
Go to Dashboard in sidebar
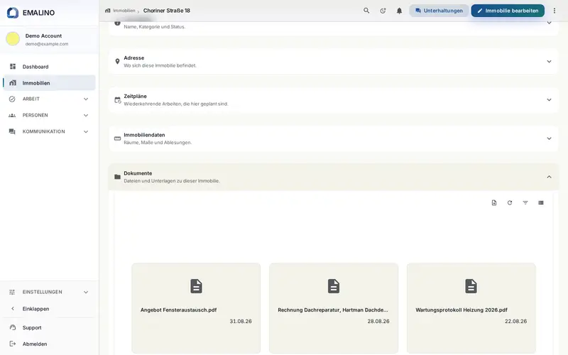tap(49, 67)
